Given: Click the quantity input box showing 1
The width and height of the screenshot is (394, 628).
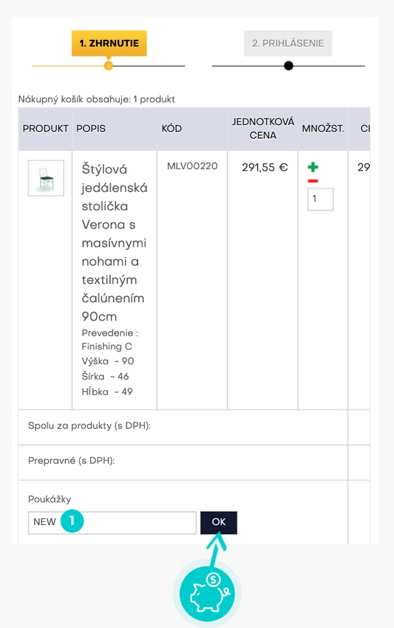Looking at the screenshot, I should tap(320, 199).
